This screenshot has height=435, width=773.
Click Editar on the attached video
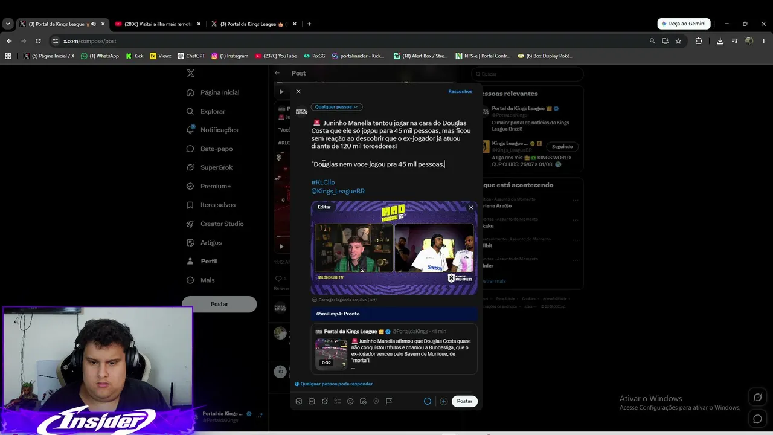click(324, 207)
